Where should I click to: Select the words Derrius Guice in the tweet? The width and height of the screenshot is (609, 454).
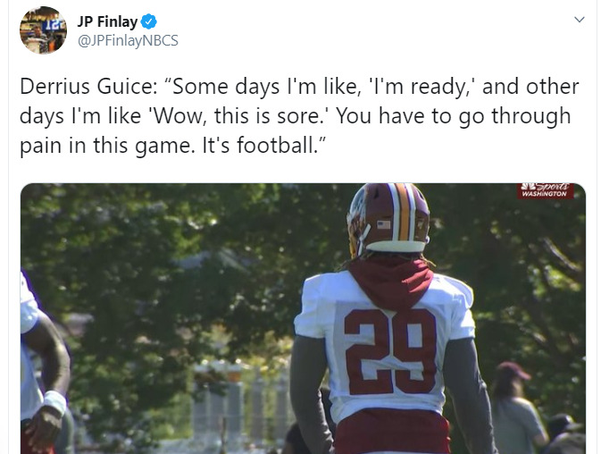88,87
